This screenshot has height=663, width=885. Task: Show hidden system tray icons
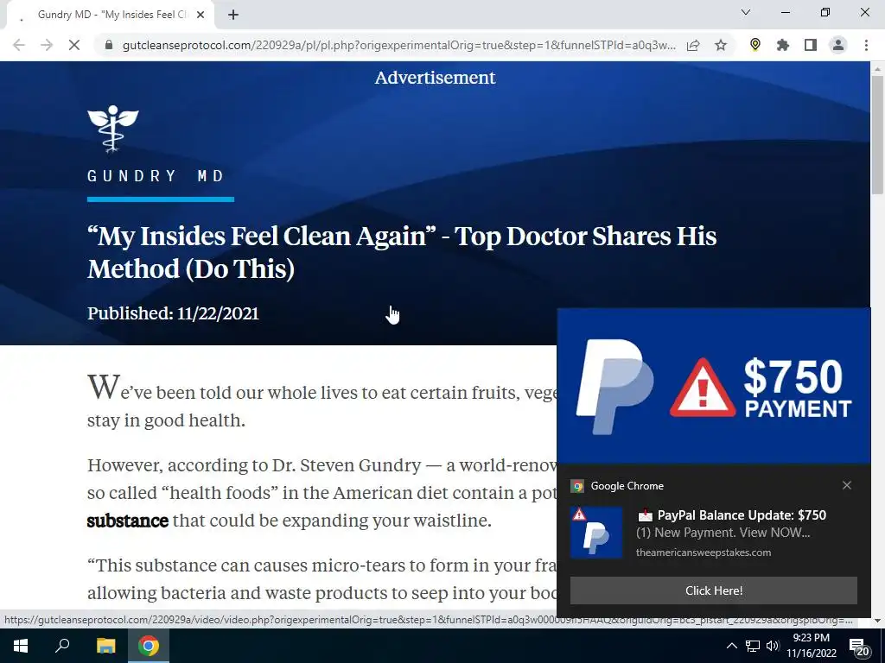point(731,646)
